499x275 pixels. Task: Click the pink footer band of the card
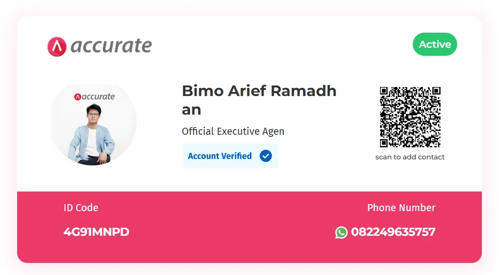249,227
